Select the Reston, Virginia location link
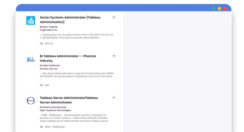The image size is (244, 132). click(49, 27)
